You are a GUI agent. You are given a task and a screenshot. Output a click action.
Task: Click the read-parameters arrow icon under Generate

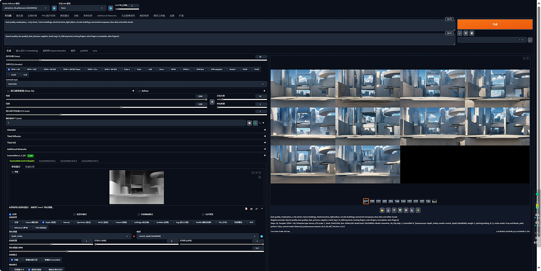pos(460,33)
